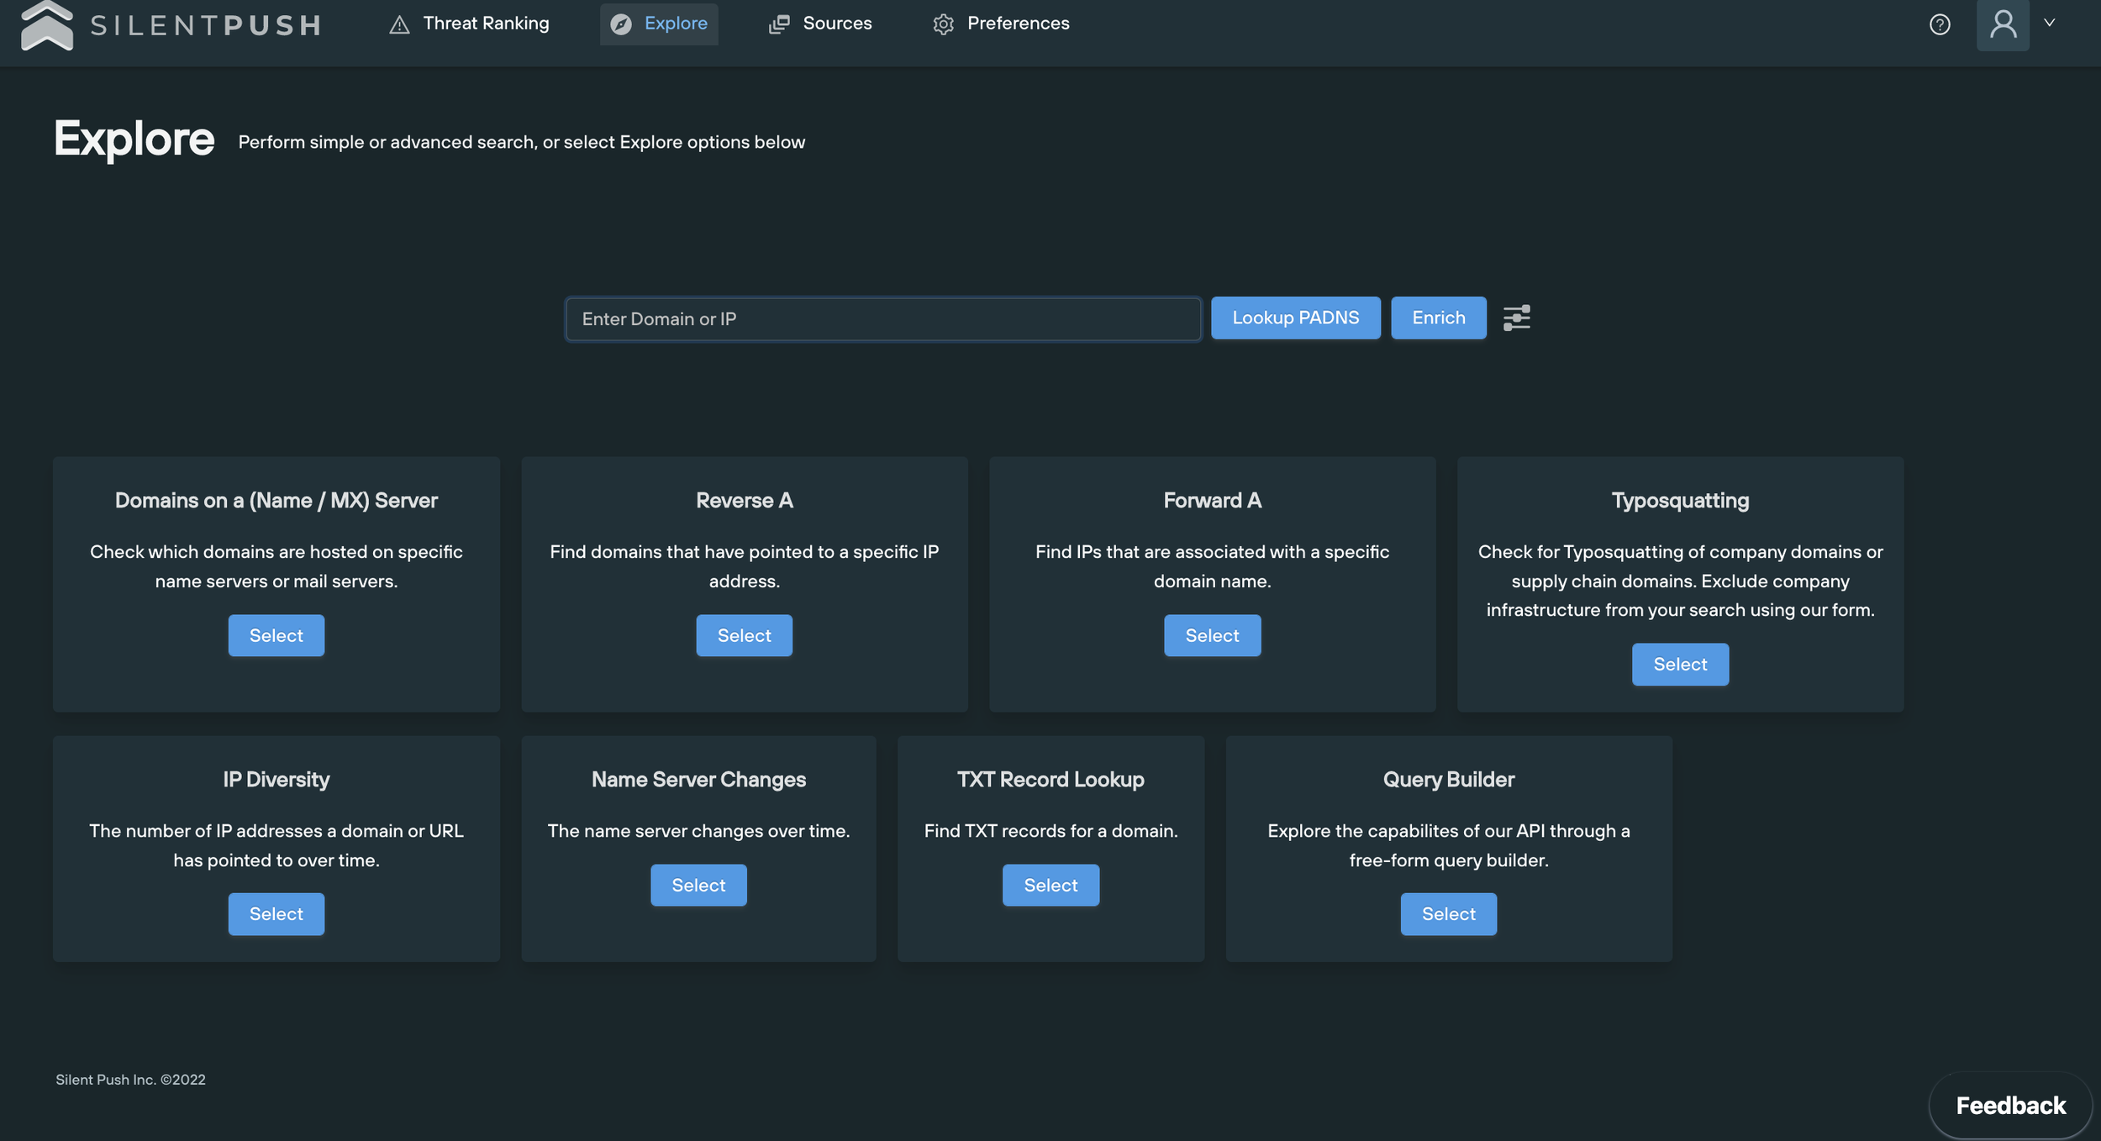Click the Forward A card title
2101x1141 pixels.
pyautogui.click(x=1213, y=500)
